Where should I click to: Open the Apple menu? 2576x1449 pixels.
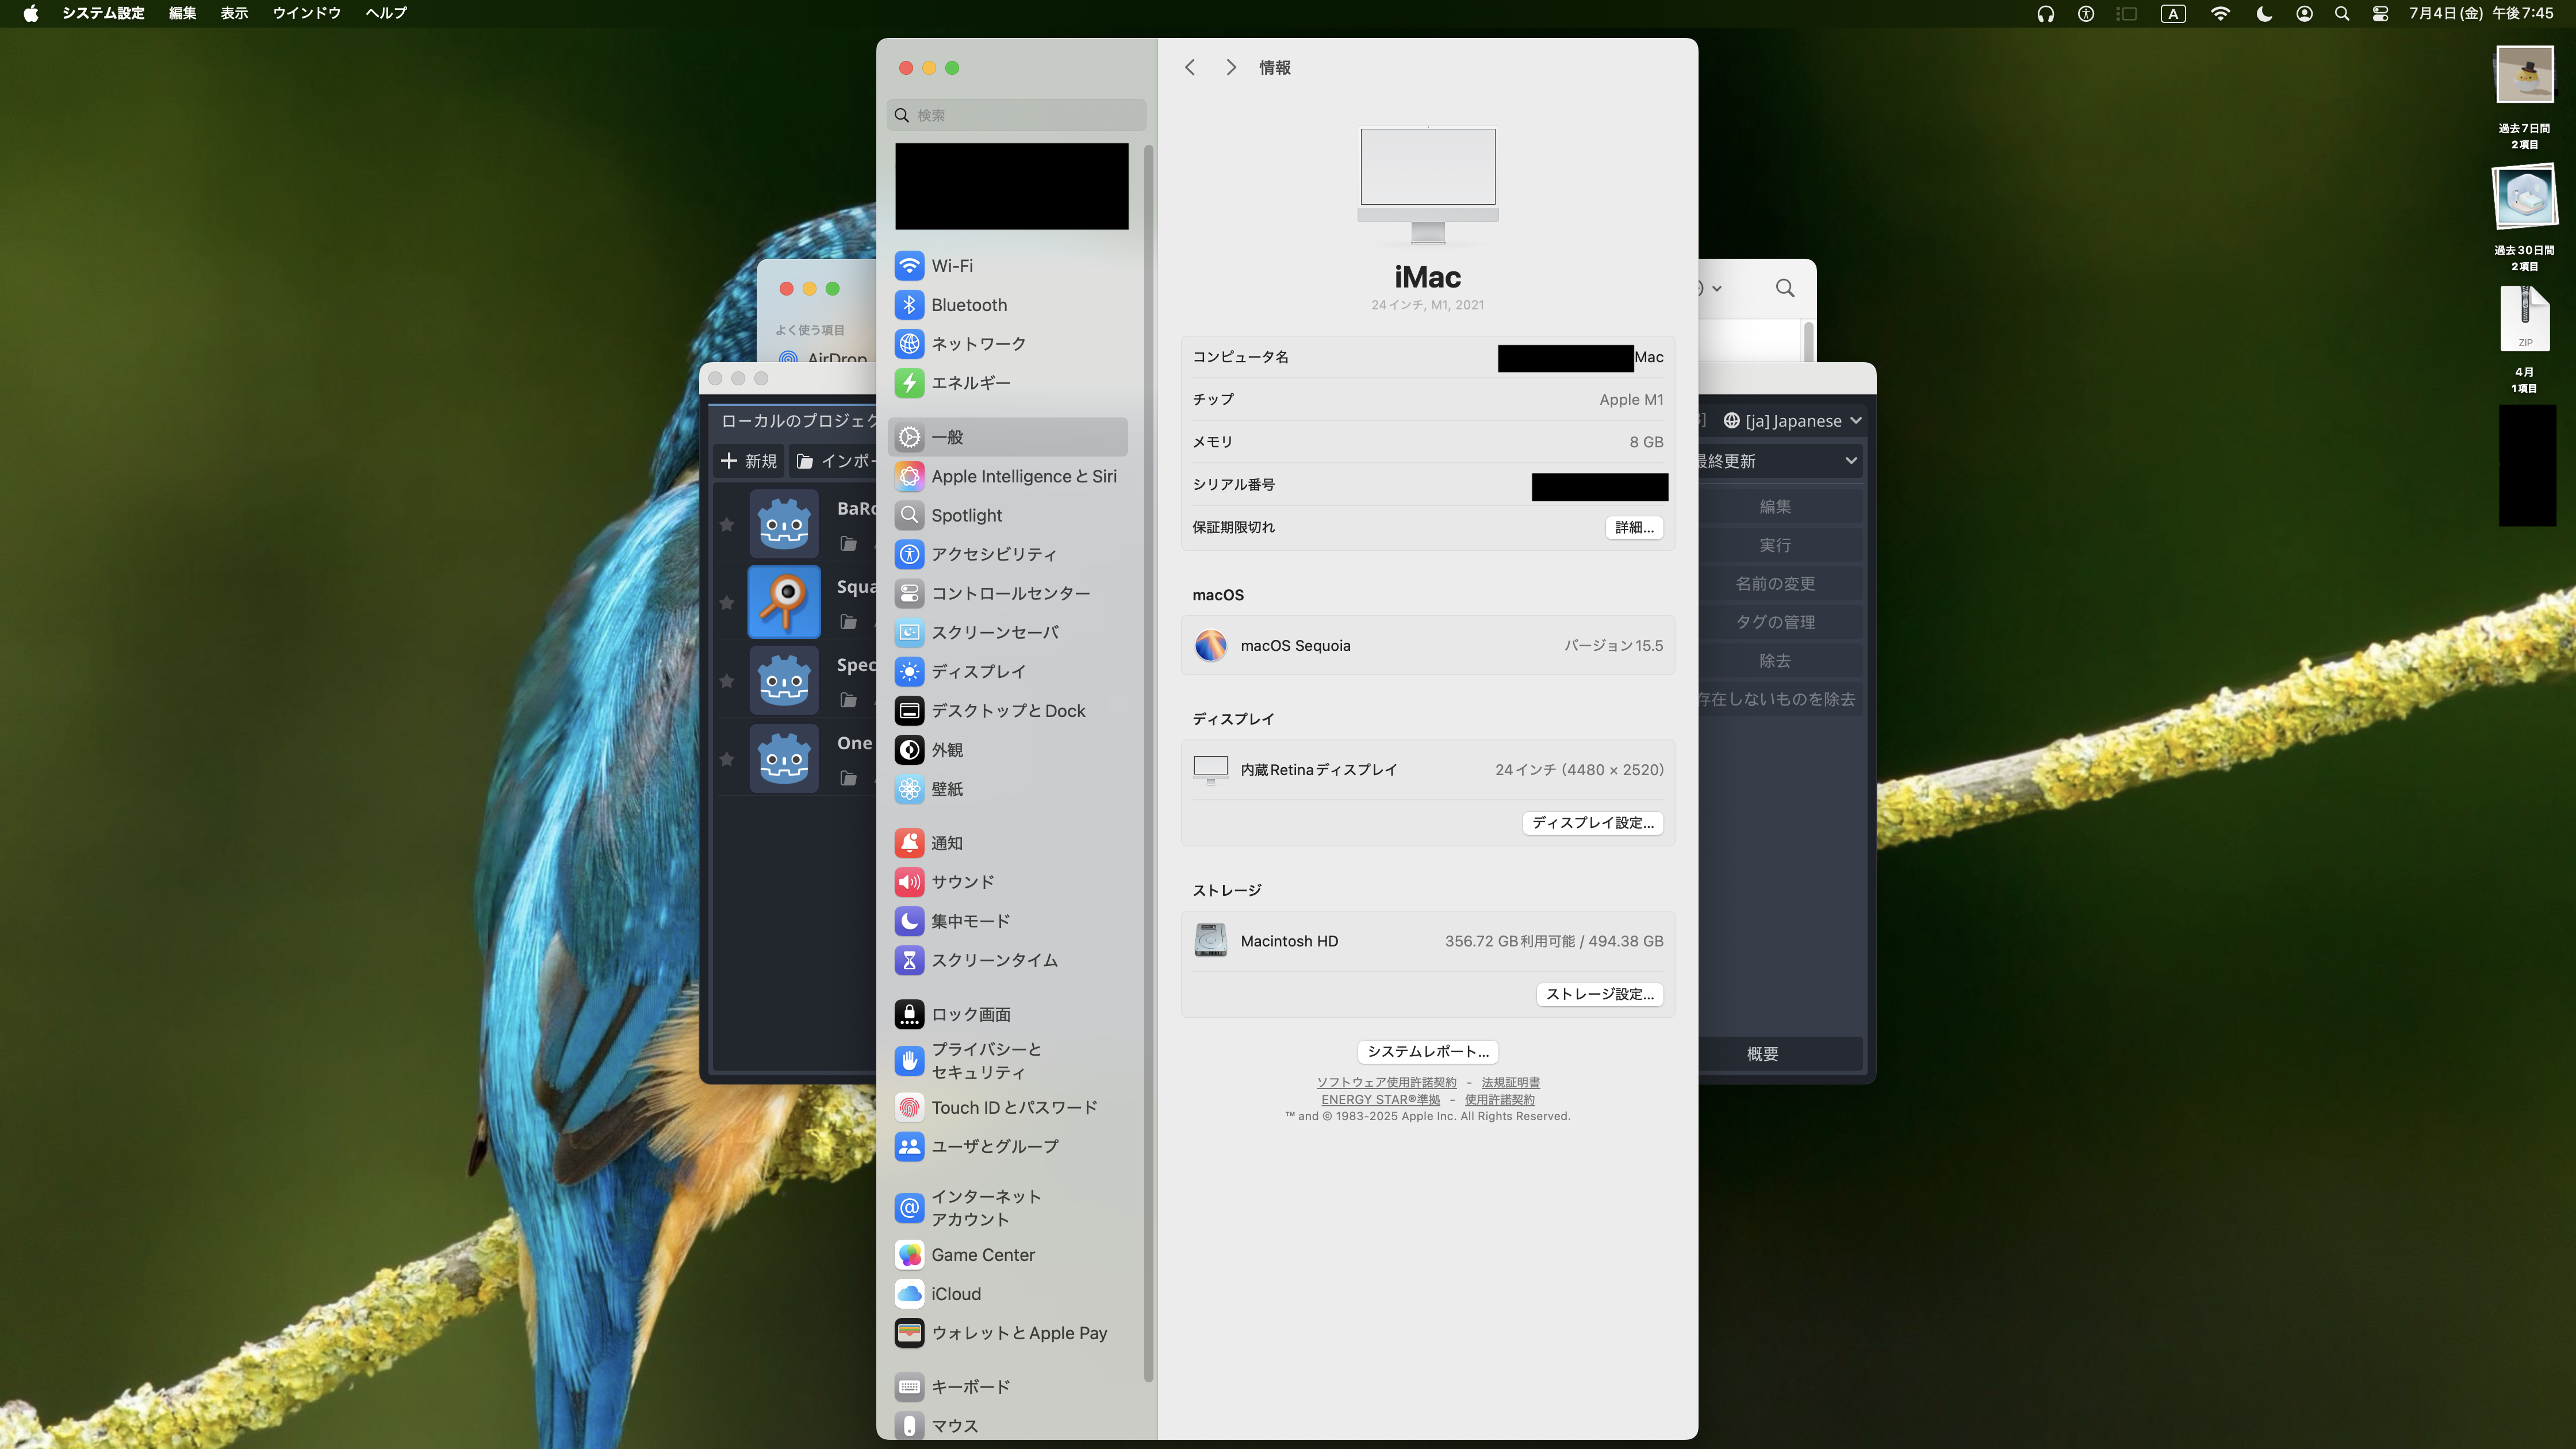[31, 13]
